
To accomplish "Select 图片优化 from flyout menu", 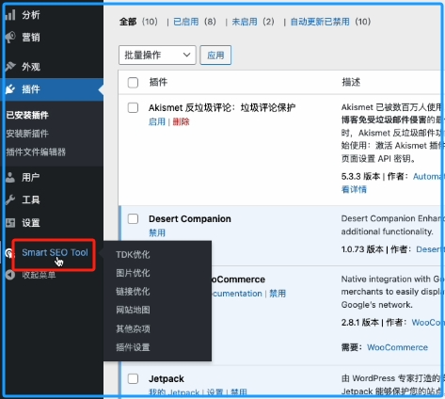I will (x=133, y=273).
